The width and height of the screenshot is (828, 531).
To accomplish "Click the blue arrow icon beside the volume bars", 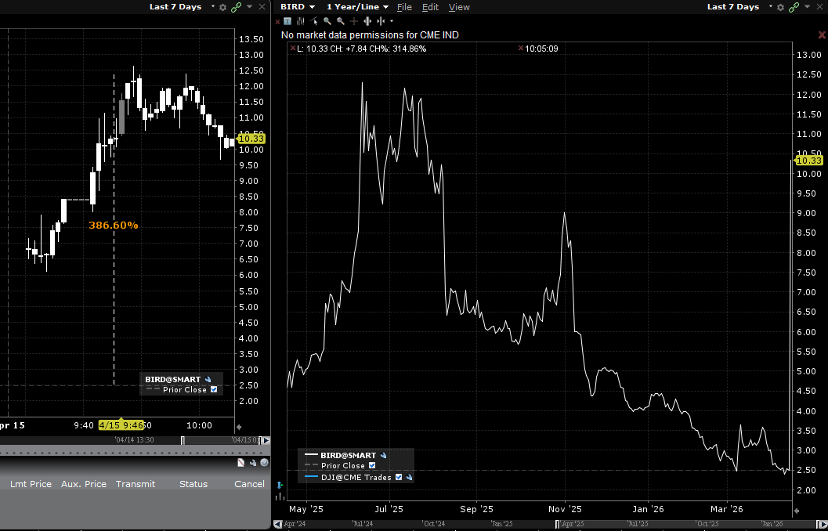I will click(x=280, y=484).
